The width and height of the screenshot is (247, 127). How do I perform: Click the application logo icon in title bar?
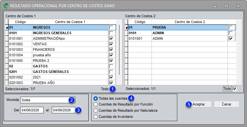[x=6, y=6]
